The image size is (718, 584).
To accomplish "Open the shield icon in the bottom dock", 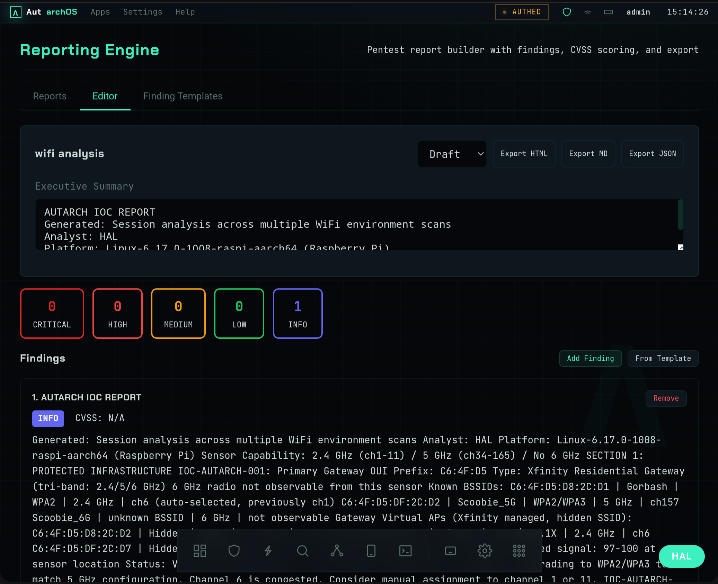I will [x=234, y=550].
